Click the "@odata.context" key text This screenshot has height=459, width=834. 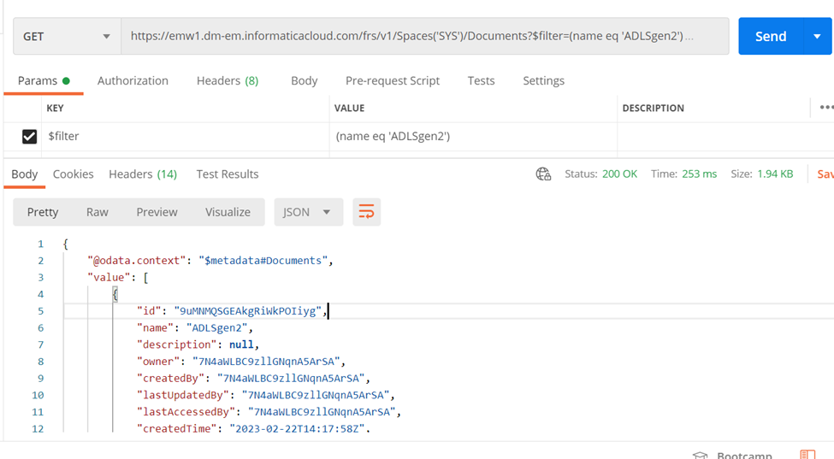(x=137, y=261)
